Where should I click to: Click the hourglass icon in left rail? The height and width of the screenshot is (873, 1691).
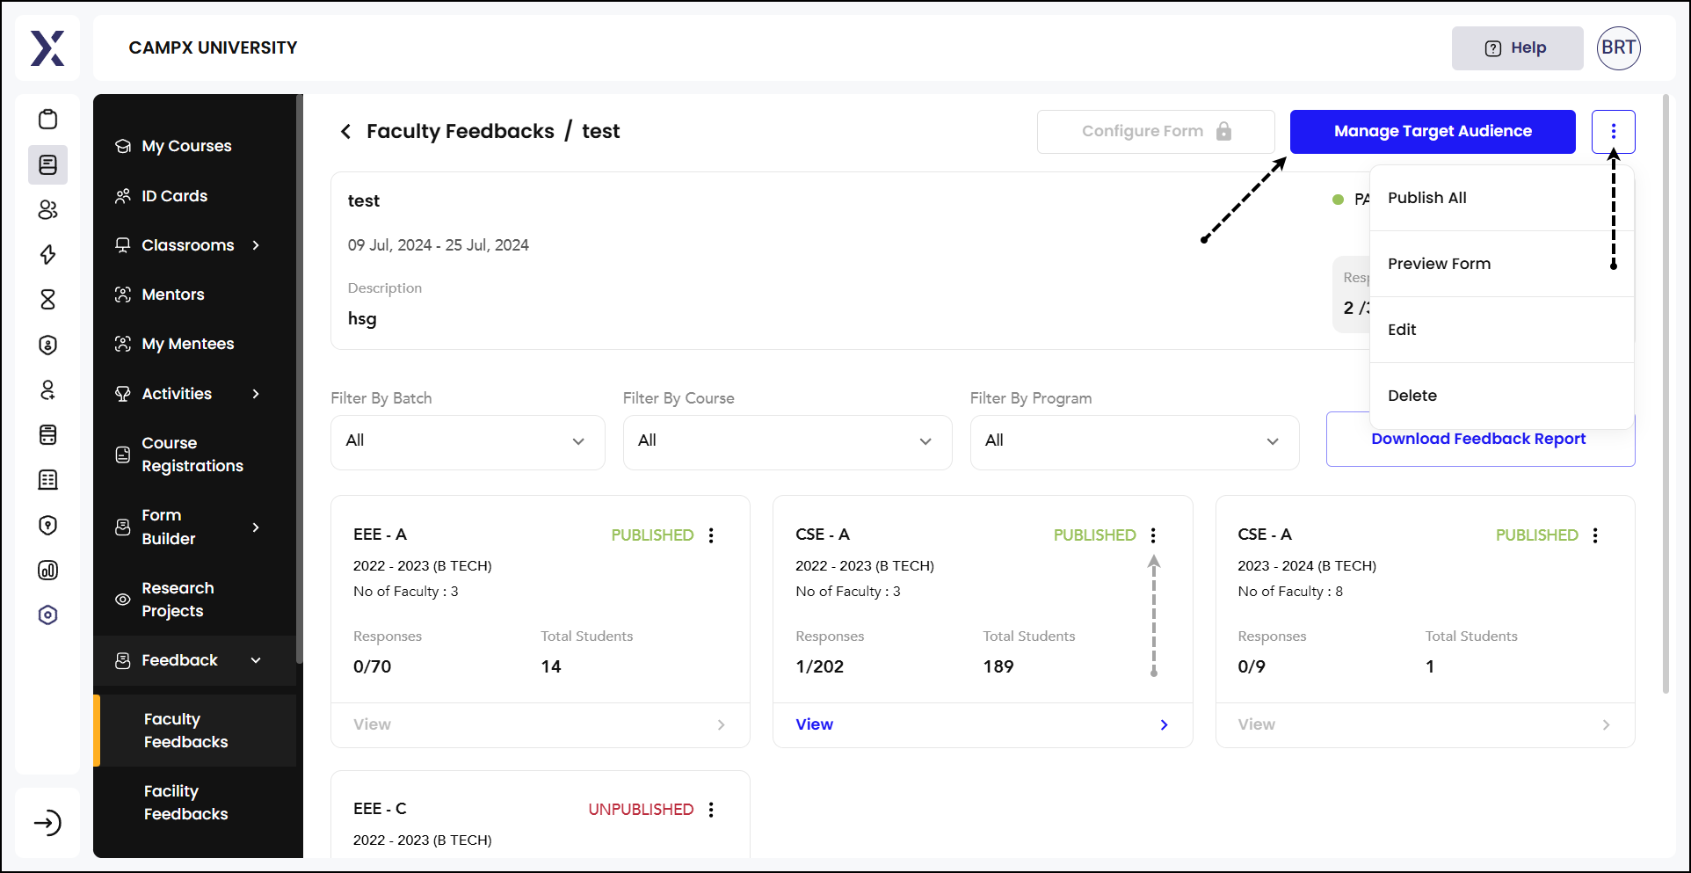coord(48,300)
